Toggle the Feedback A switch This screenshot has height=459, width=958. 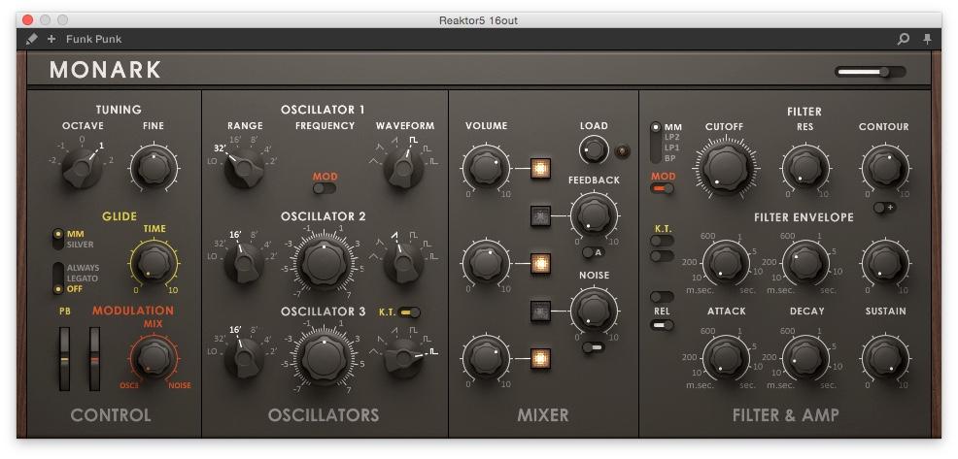pos(594,252)
